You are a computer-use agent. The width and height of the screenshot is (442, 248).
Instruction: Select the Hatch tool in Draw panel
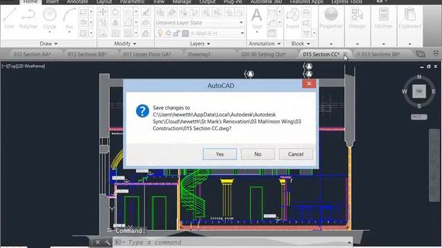tap(83, 33)
